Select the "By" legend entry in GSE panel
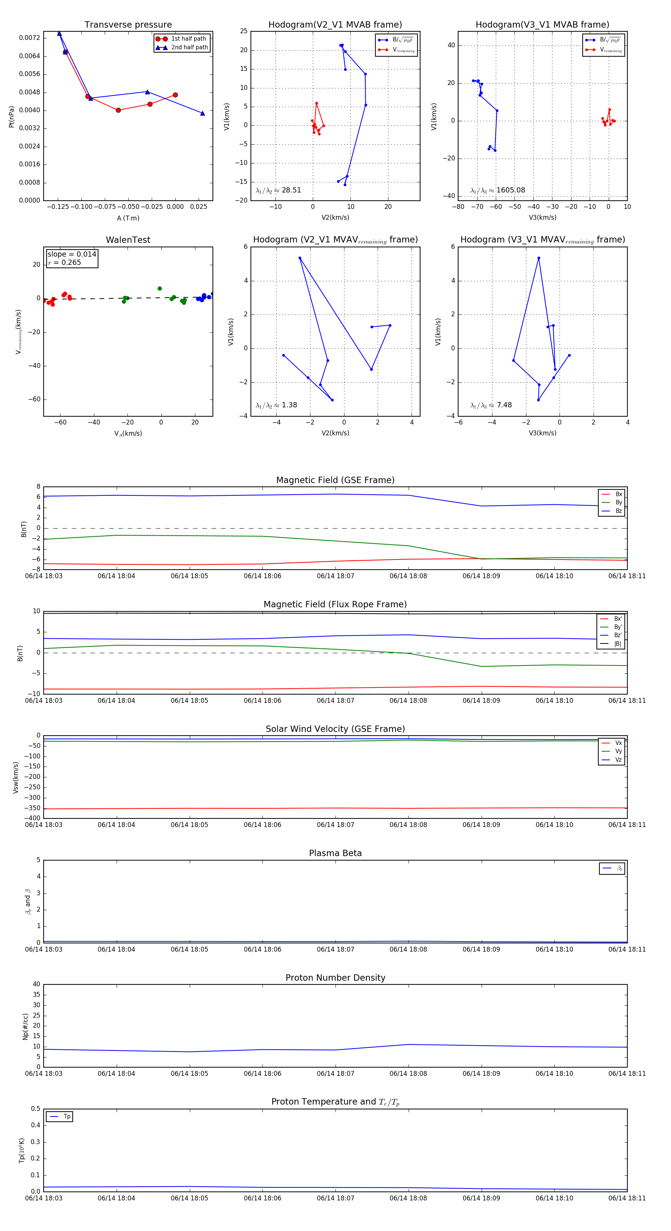The height and width of the screenshot is (1231, 671). (x=612, y=502)
